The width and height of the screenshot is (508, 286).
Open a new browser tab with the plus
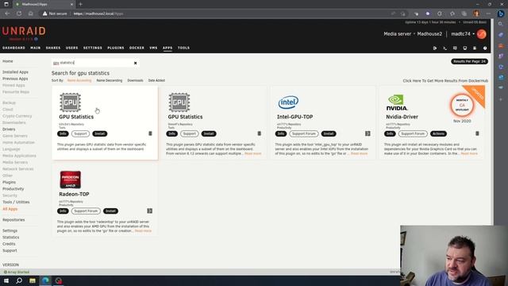[80, 4]
